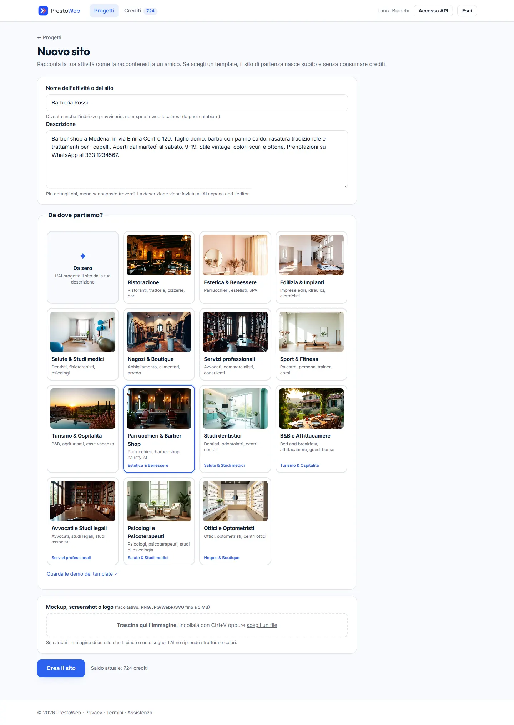Screen dimensions: 514x725
Task: Go back via the Progetti link
Action: (49, 37)
